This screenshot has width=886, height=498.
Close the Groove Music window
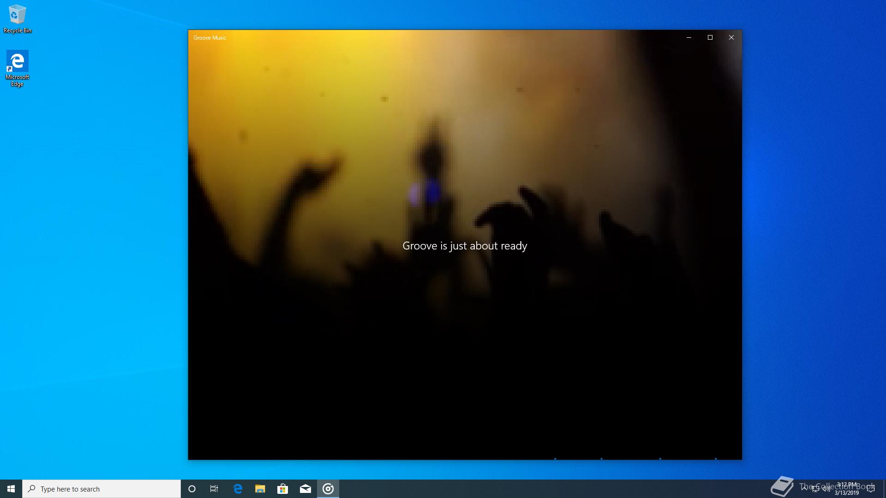[x=731, y=37]
